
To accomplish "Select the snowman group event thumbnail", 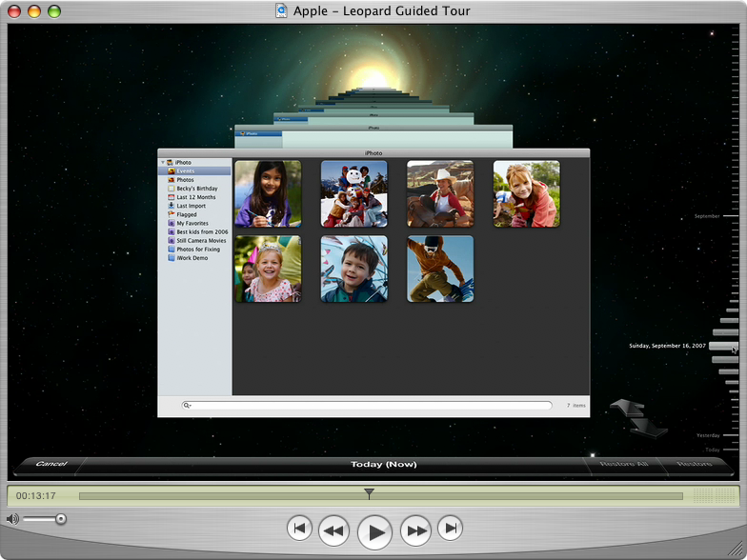I will pos(354,194).
